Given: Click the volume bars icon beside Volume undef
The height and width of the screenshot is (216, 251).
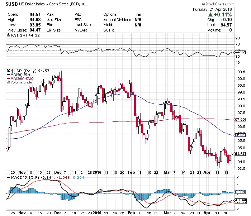Looking at the screenshot, I should 8,82.
